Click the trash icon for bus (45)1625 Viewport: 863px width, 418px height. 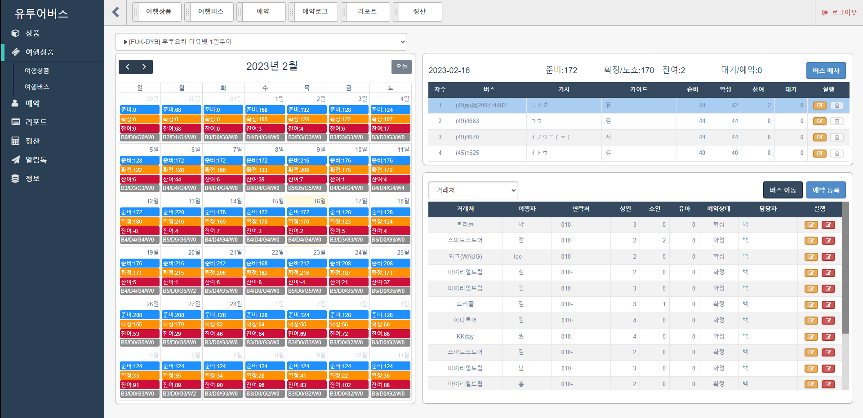[836, 154]
